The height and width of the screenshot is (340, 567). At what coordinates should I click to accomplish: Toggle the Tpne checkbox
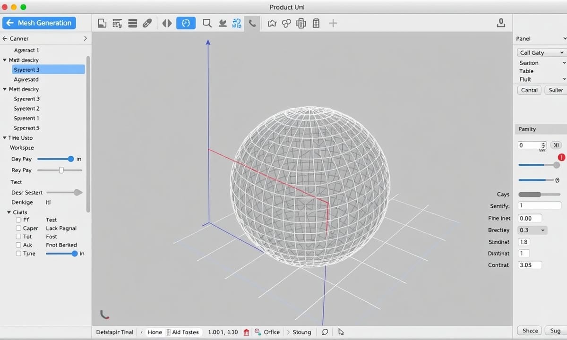click(18, 254)
